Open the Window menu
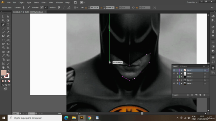Image resolution: width=216 pixels, height=121 pixels. pos(59,2)
